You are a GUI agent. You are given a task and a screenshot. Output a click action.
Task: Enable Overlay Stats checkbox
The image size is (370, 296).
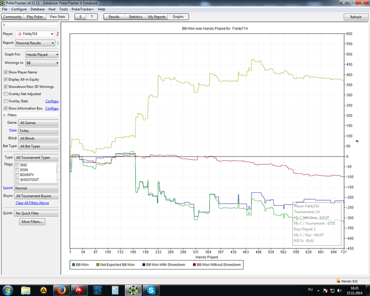[6, 101]
